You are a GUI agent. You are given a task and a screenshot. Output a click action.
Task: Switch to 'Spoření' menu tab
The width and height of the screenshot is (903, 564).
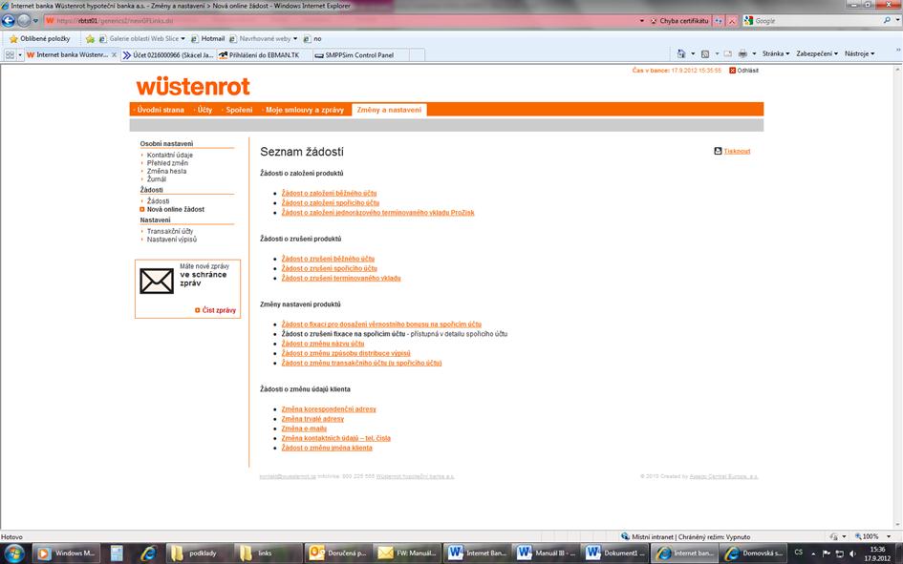pyautogui.click(x=239, y=110)
